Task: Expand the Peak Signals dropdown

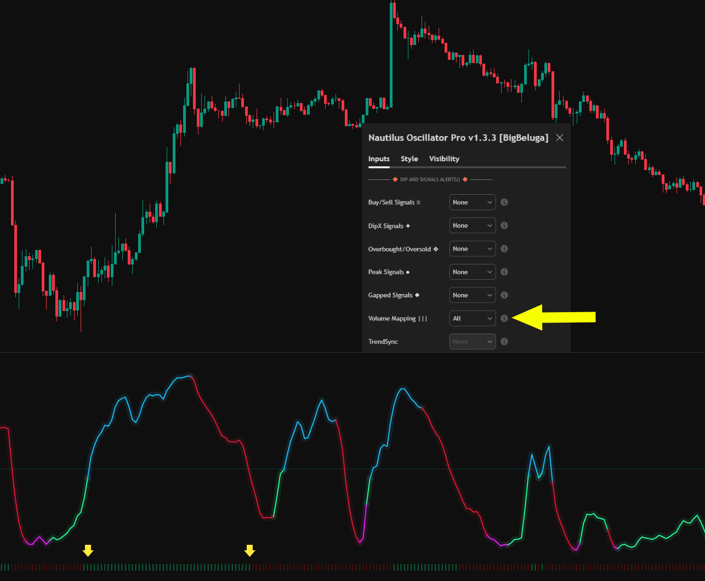Action: pos(473,272)
